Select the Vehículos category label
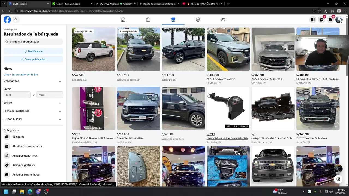This screenshot has width=349, height=196. [18, 137]
